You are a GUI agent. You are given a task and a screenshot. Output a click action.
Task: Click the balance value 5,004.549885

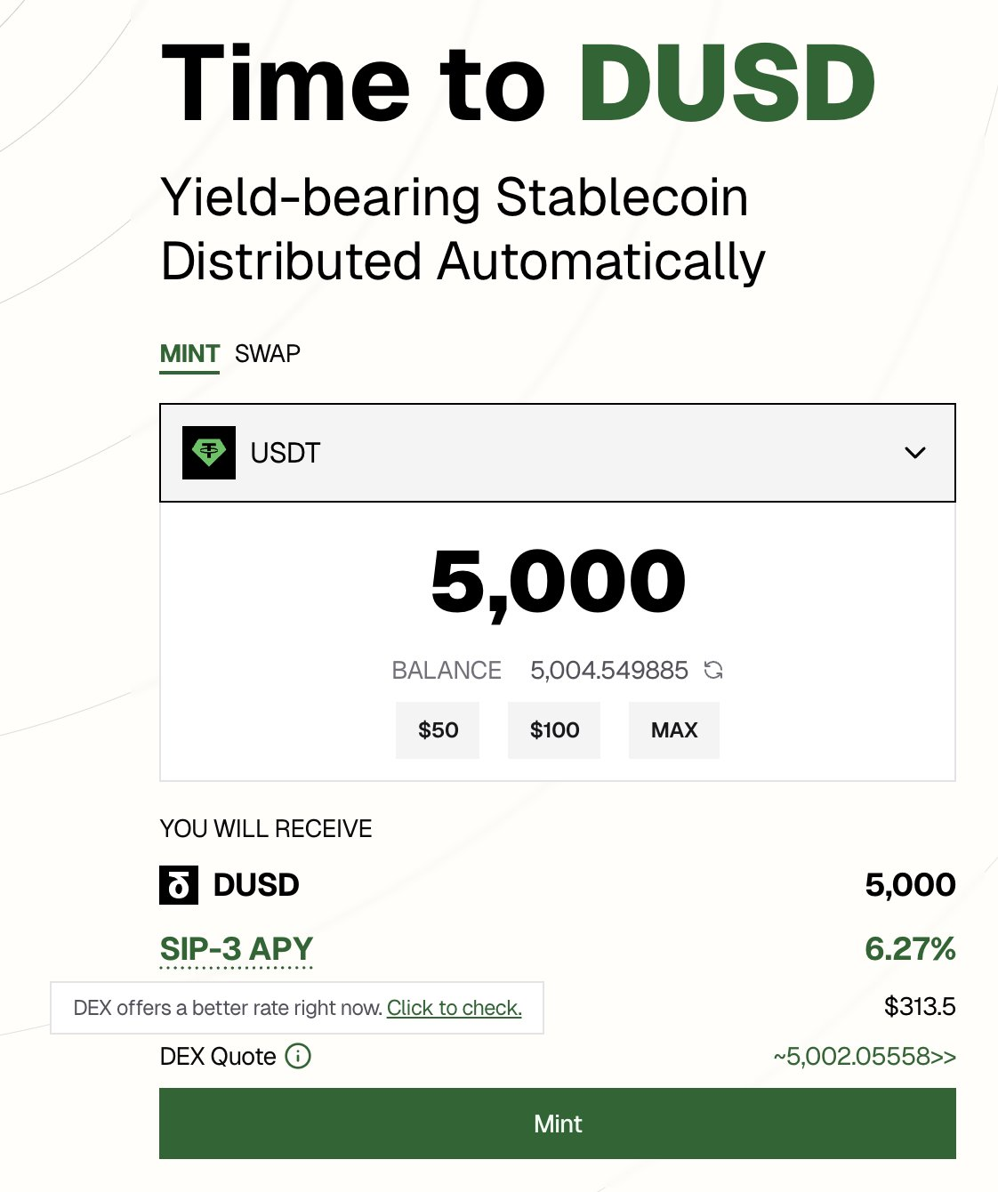(609, 670)
